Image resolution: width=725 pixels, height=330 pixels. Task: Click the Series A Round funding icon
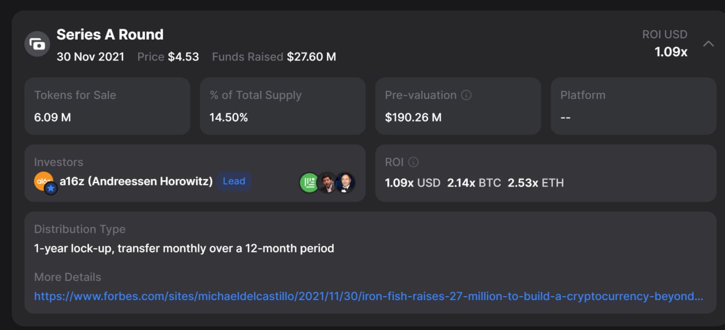tap(37, 44)
